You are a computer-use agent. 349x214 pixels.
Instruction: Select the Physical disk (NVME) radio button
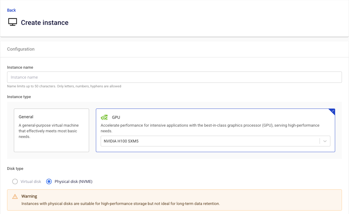tap(49, 181)
